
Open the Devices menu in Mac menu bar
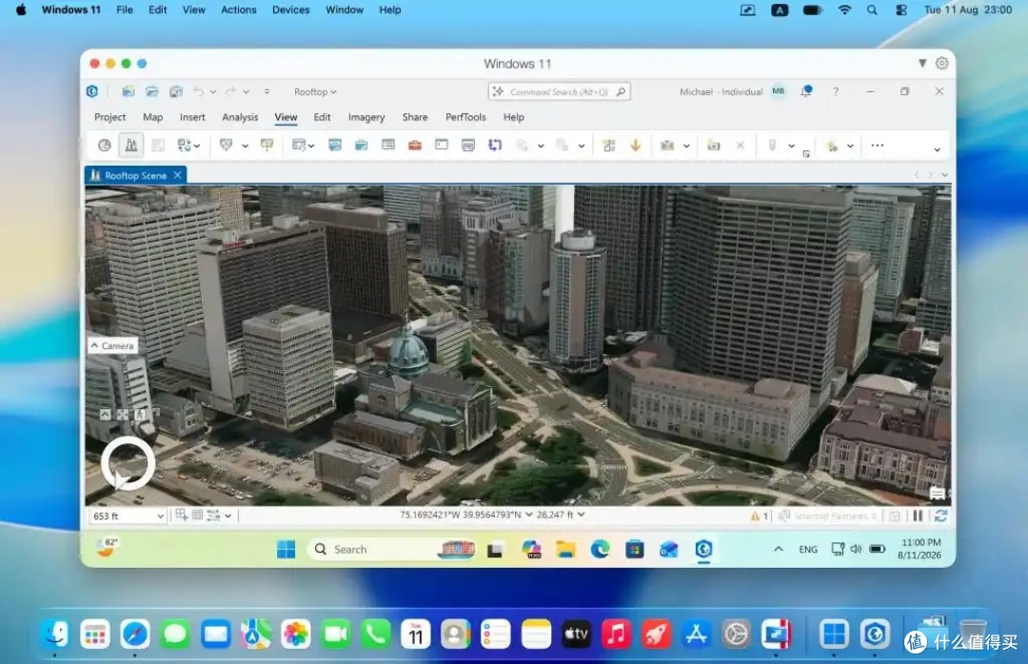point(290,10)
